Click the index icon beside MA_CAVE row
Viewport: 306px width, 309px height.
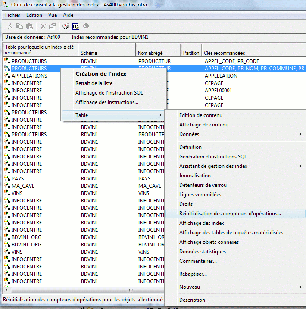[7, 186]
